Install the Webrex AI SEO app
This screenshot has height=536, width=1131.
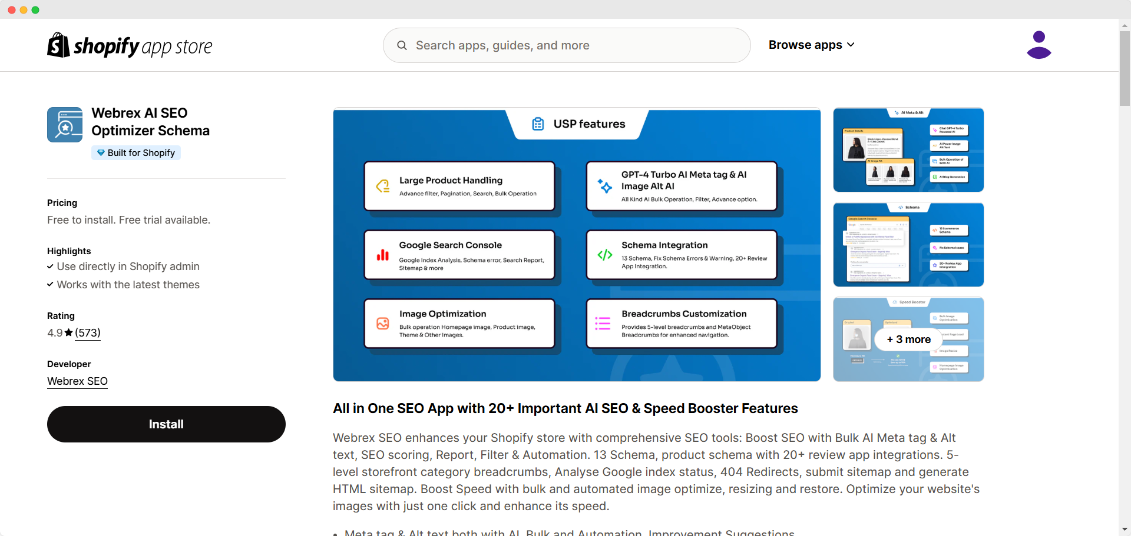[166, 424]
